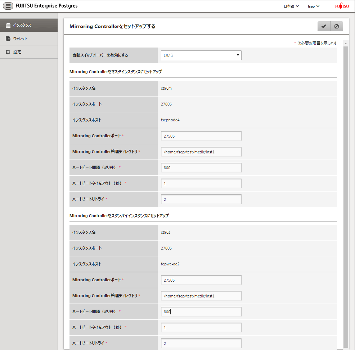
Task: Open the 日本語 language dropdown
Action: (291, 6)
